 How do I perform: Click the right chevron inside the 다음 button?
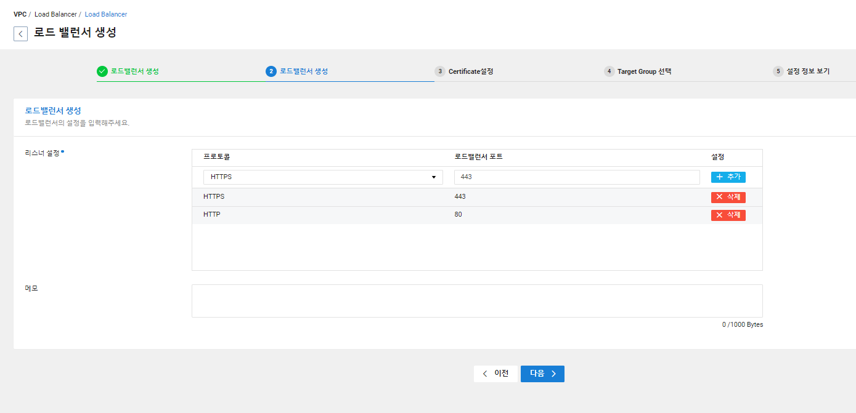point(553,374)
